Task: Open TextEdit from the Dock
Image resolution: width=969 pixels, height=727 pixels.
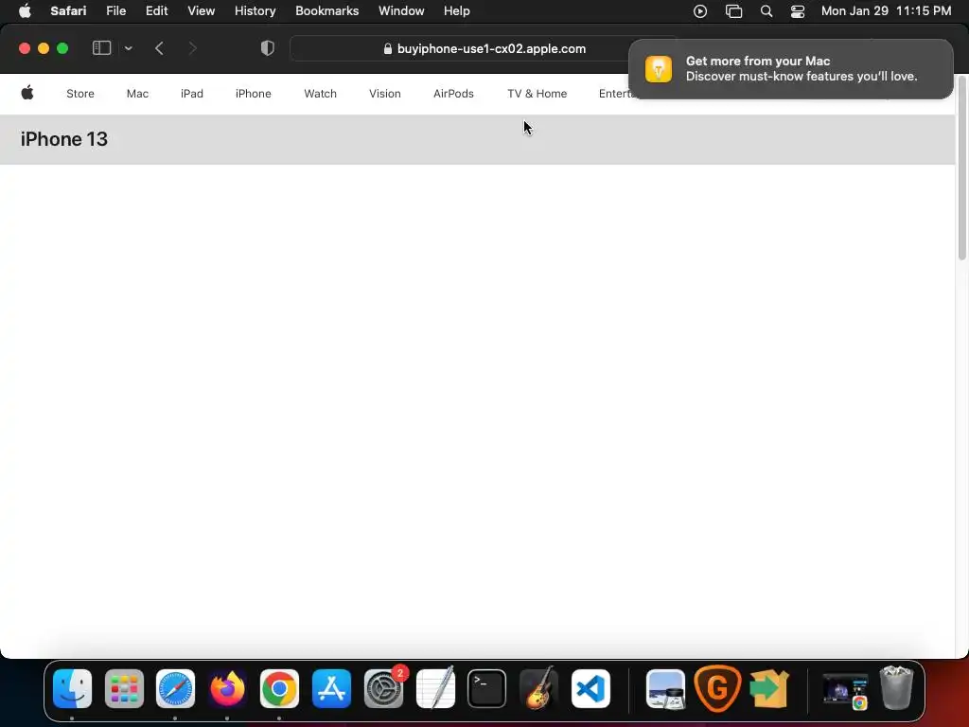Action: 435,688
